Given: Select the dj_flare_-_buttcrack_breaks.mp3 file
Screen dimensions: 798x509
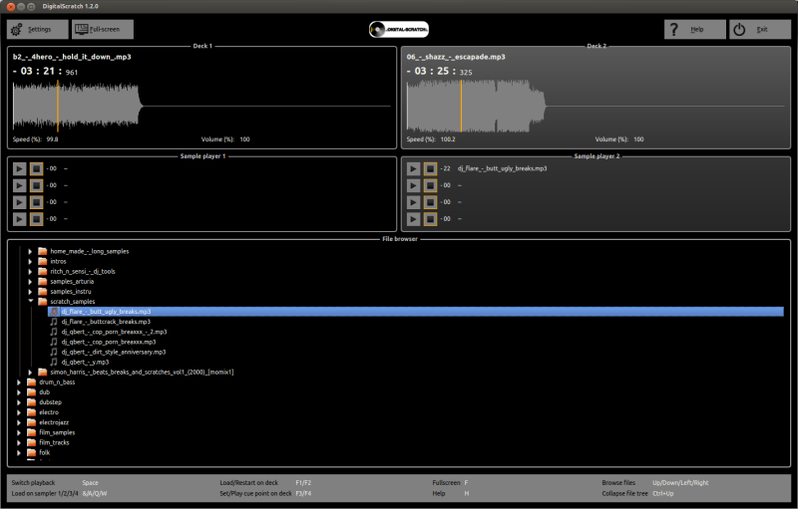Looking at the screenshot, I should 106,322.
